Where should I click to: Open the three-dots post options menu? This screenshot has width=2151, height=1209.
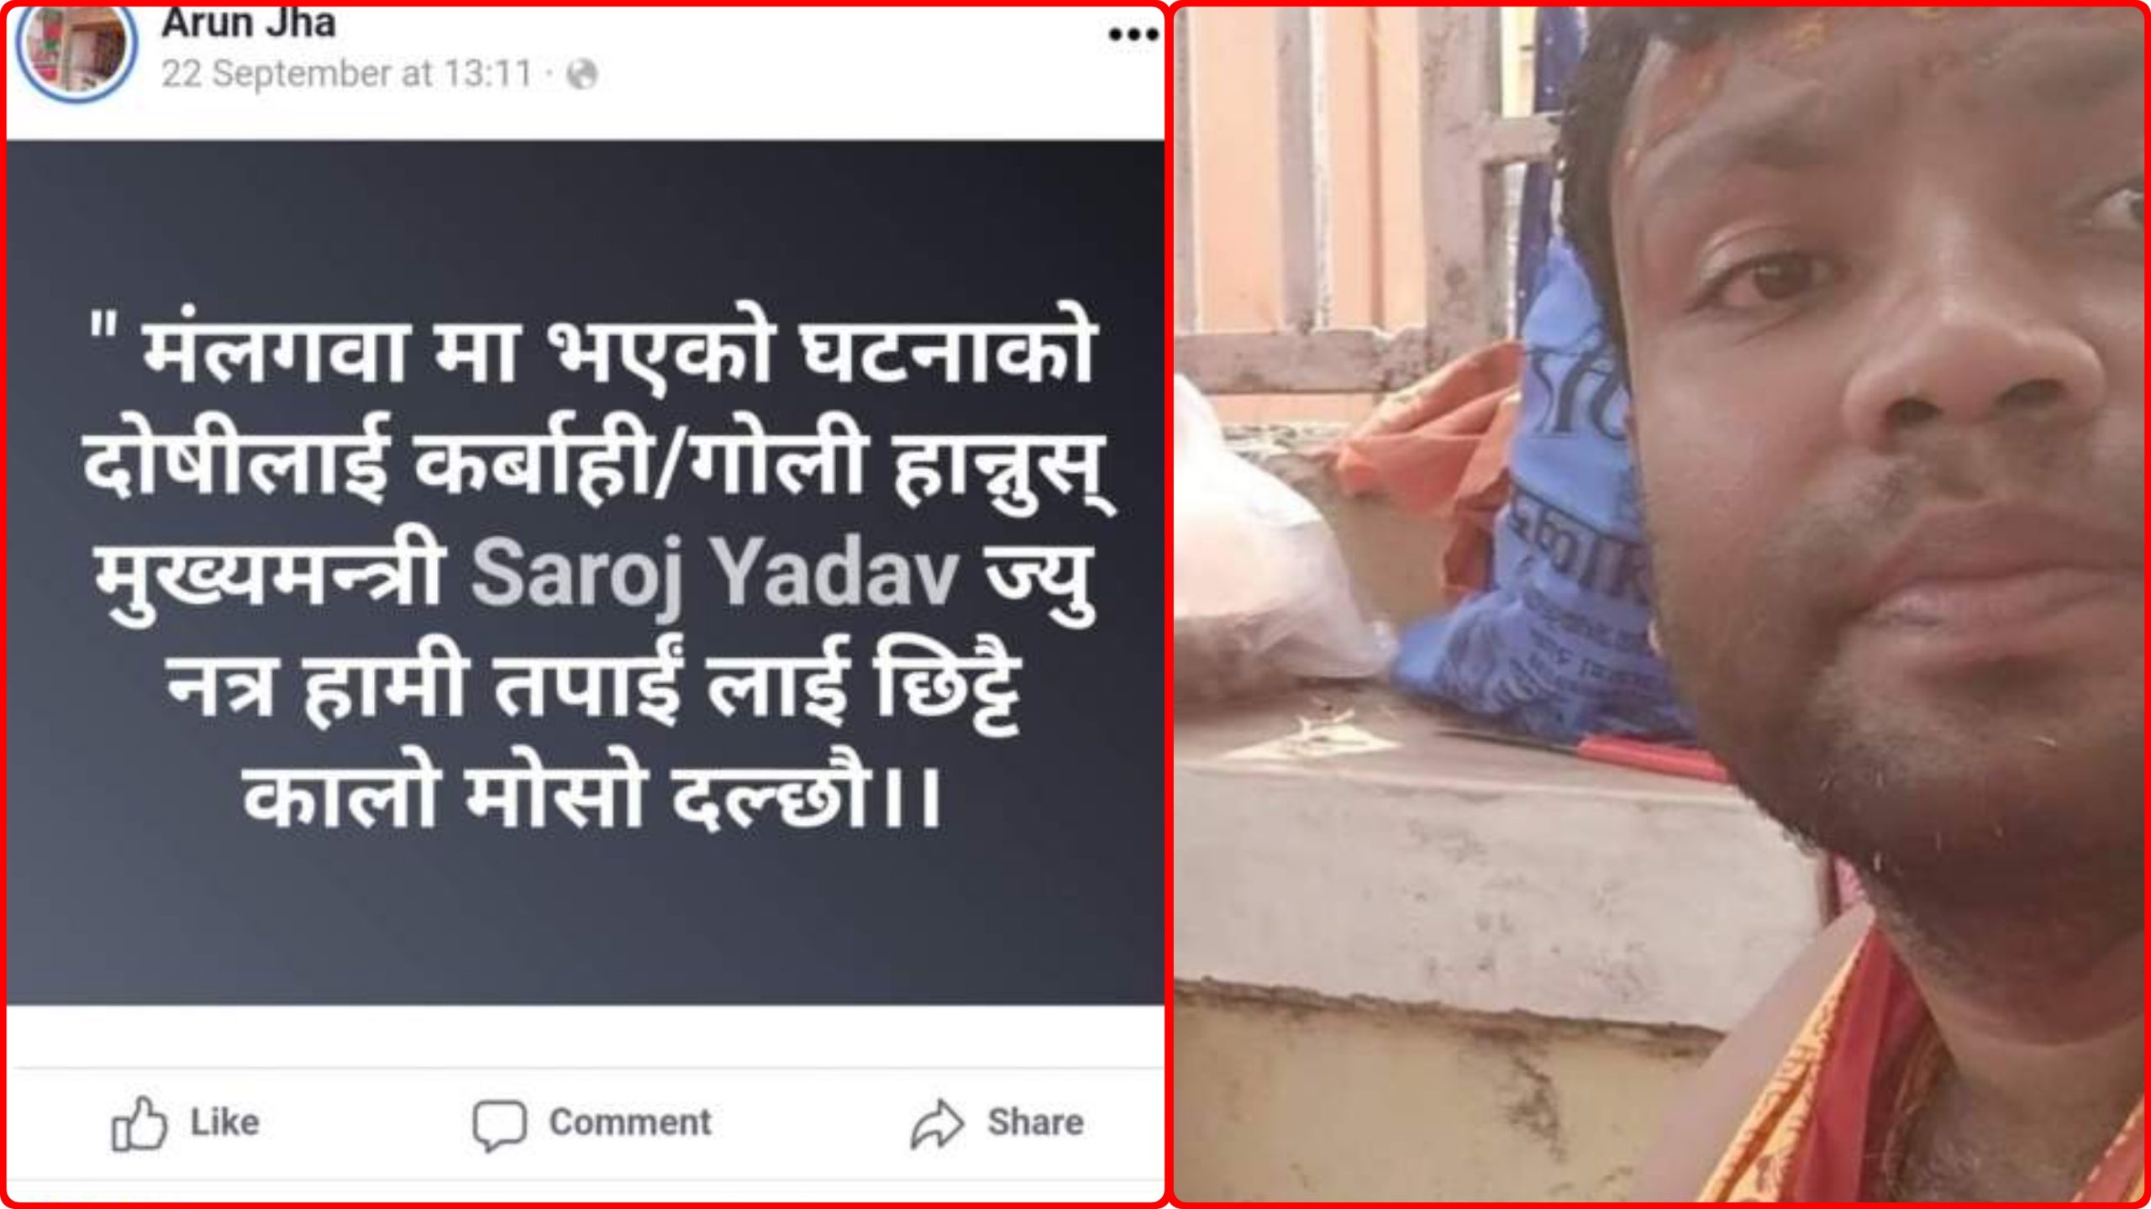[x=1133, y=34]
